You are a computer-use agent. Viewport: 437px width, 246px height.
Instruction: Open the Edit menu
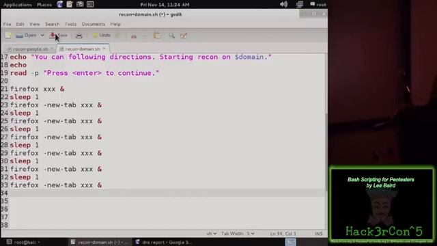pyautogui.click(x=20, y=25)
